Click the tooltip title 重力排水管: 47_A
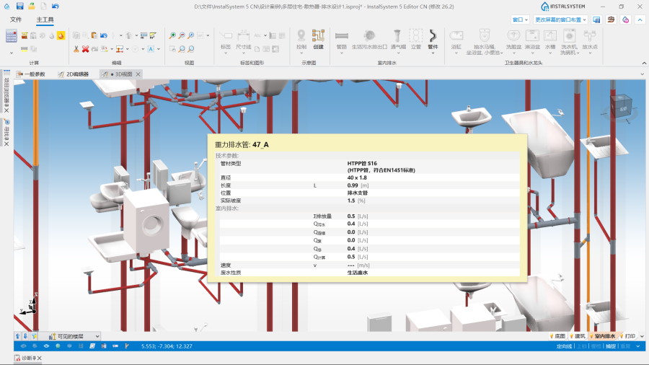 [x=242, y=144]
